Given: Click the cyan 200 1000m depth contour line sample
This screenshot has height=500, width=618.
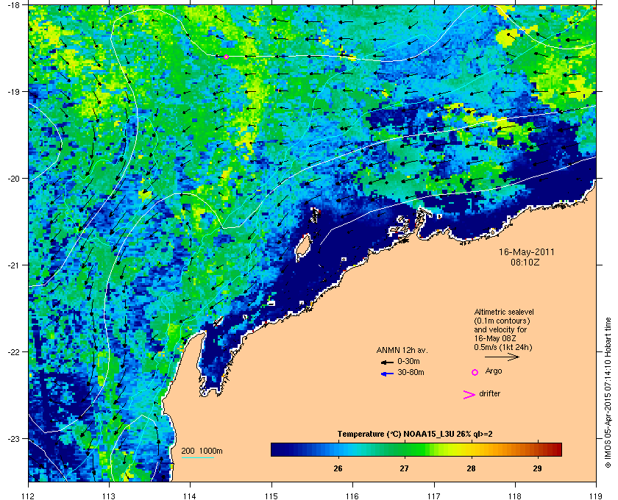Looking at the screenshot, I should pyautogui.click(x=197, y=458).
